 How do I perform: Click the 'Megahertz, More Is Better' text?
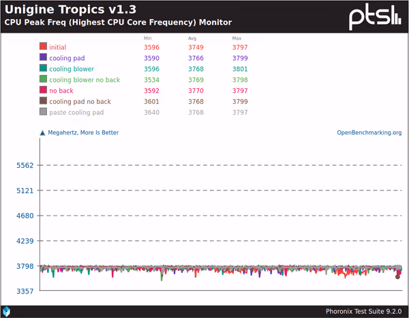pos(83,132)
